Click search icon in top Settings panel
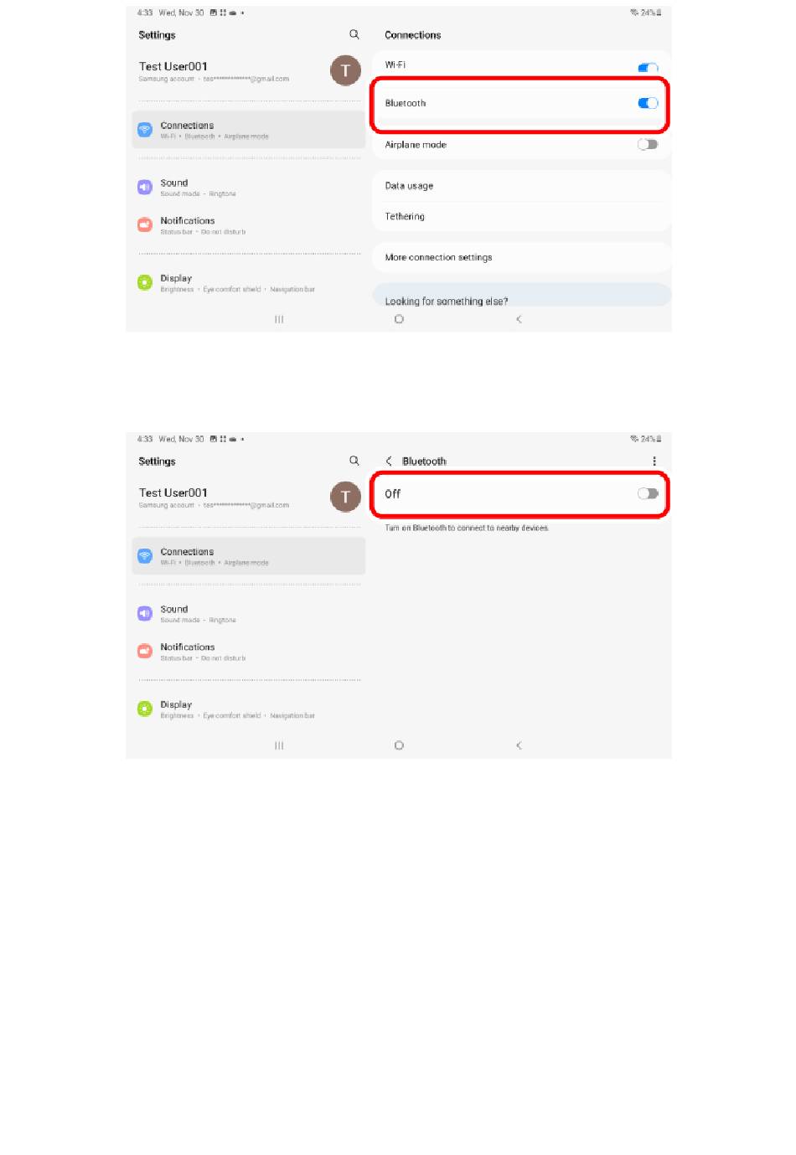Screen dimensions: 796x1155 [354, 35]
